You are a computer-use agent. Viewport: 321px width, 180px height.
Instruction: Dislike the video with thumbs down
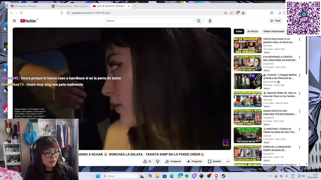157,161
